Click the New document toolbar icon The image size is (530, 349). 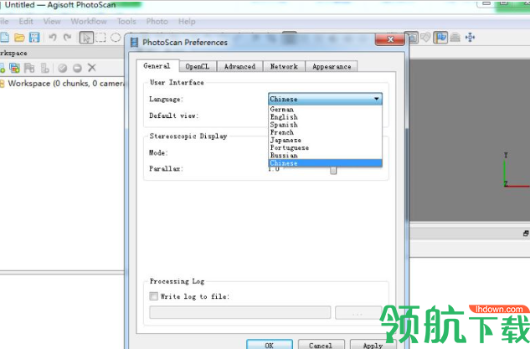4,37
